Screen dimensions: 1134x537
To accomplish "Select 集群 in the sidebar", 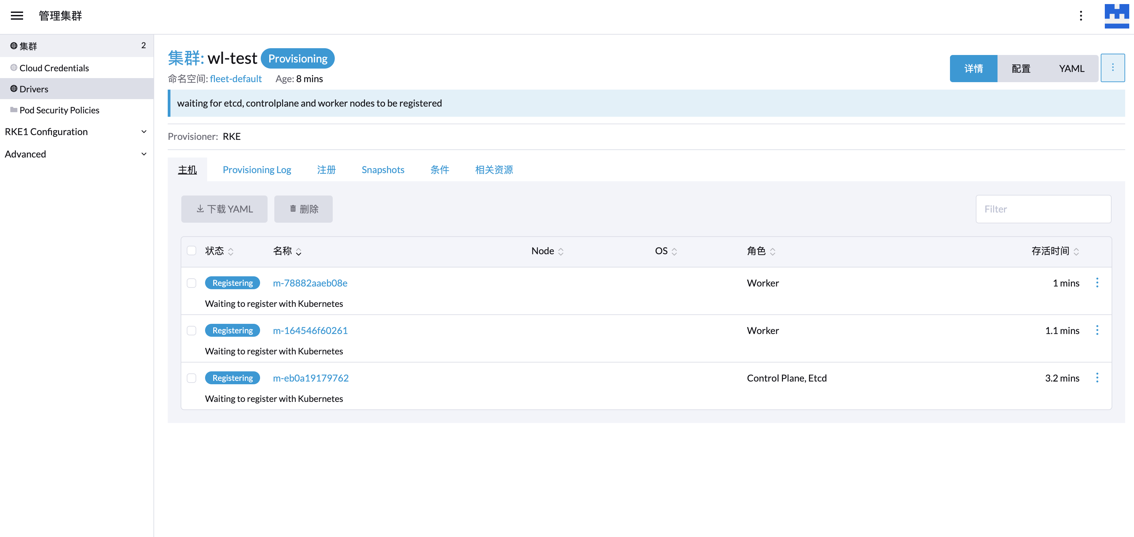I will (x=77, y=46).
